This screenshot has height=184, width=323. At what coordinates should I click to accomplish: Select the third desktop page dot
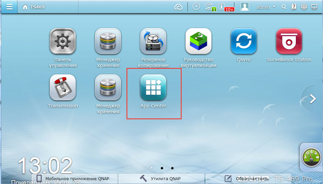[172, 168]
